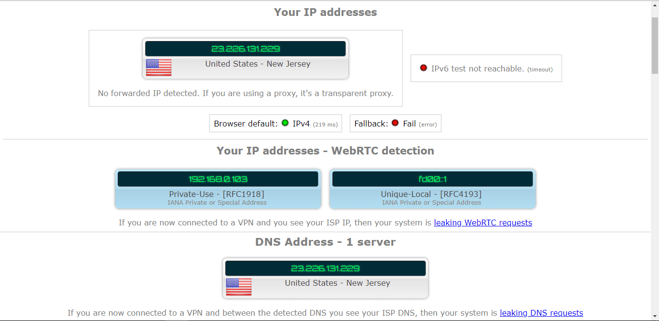The height and width of the screenshot is (321, 659).
Task: Click the 192.168.0.103 WebRTC address display
Action: 218,179
